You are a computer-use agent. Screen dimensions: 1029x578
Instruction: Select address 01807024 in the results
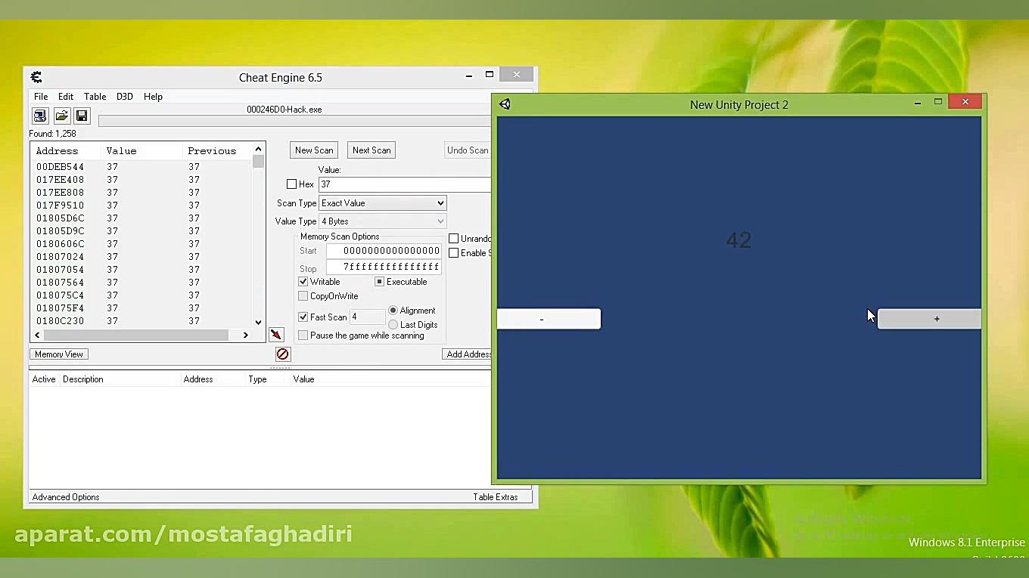pyautogui.click(x=60, y=257)
